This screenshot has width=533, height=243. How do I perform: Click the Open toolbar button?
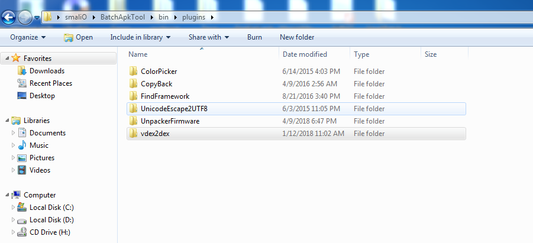pos(78,37)
